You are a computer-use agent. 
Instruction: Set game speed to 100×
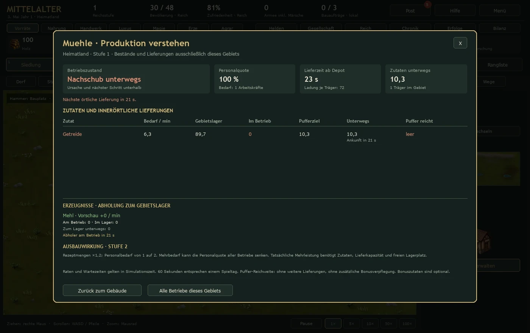[407, 324]
